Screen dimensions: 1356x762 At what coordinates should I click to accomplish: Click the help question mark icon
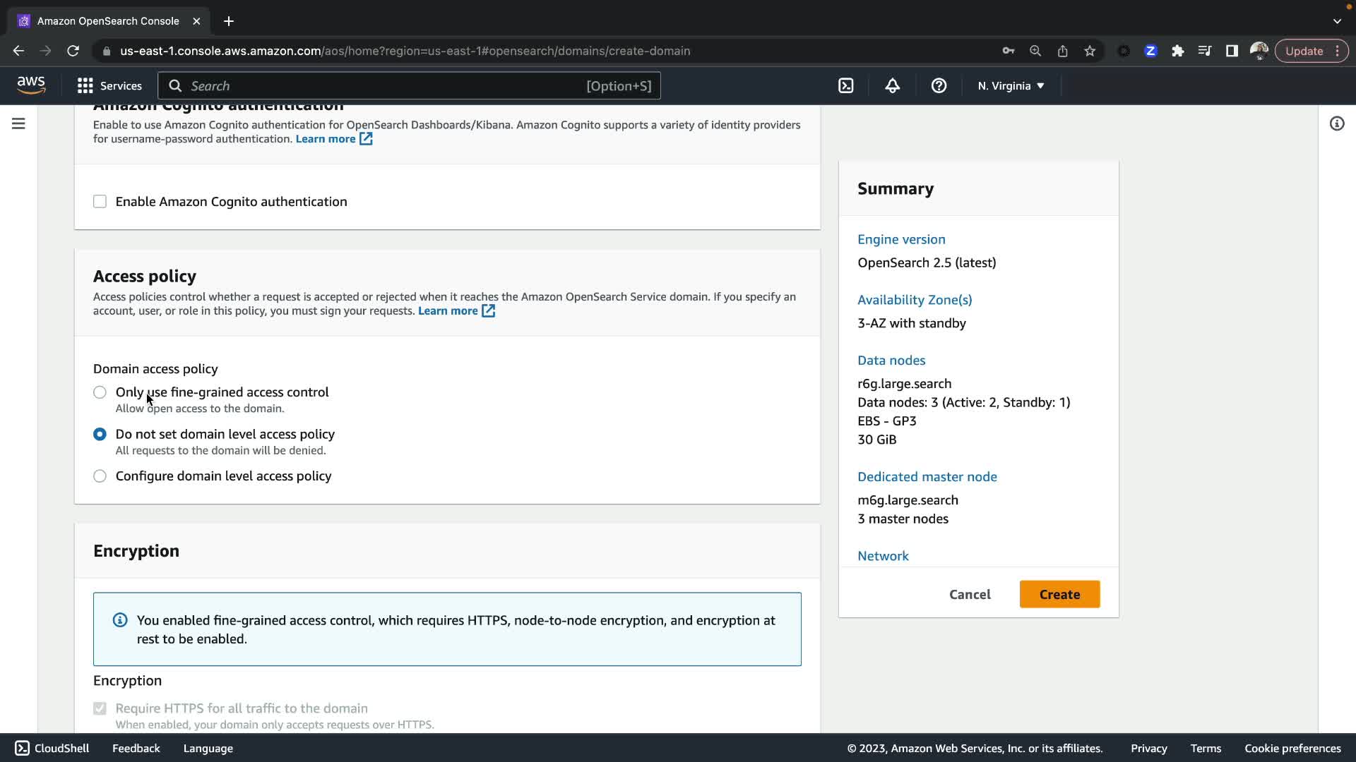(939, 86)
